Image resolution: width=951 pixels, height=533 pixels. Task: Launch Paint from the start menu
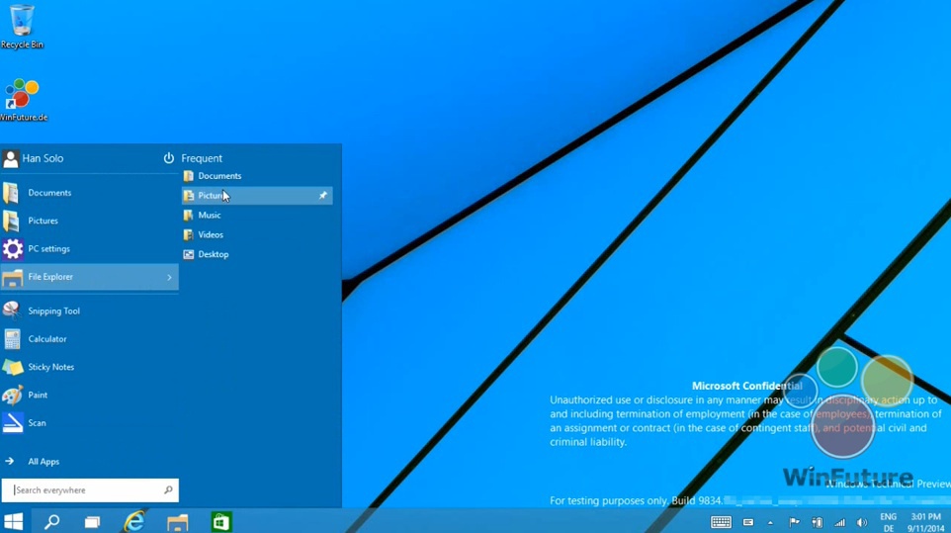pos(89,395)
